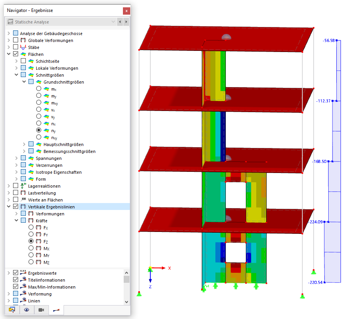The height and width of the screenshot is (319, 346).
Task: Click the Kräfte forces icon
Action: pos(31,221)
